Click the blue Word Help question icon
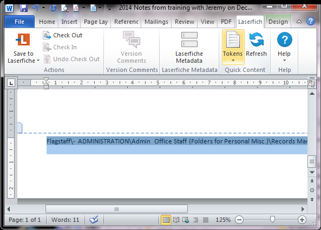 pos(311,21)
